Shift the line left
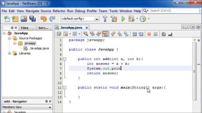The image size is (202, 113). pyautogui.click(x=134, y=34)
